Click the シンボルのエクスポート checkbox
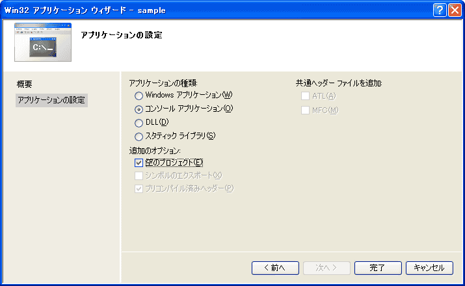This screenshot has width=465, height=286. click(x=139, y=175)
